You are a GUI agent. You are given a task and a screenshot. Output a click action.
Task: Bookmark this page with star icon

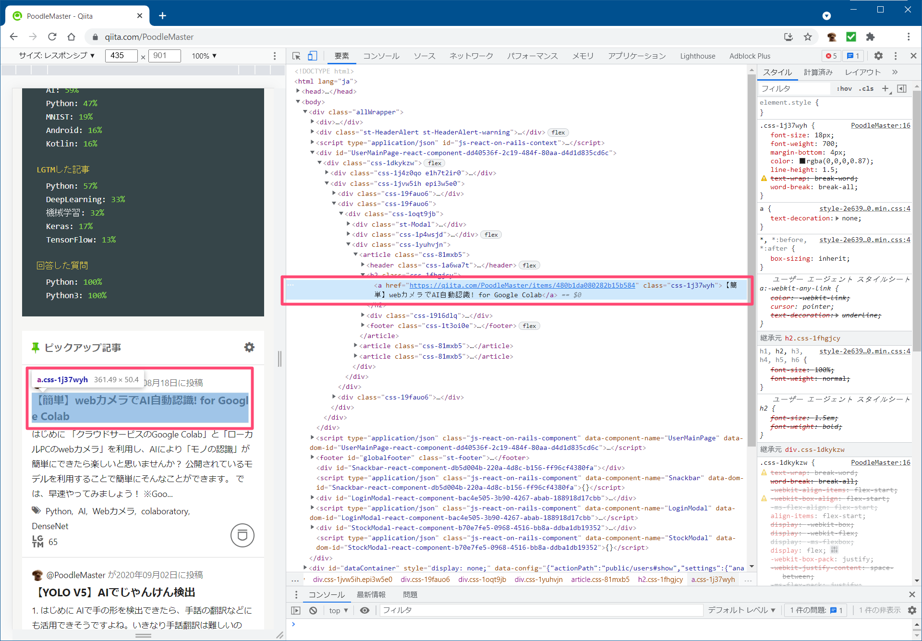tap(808, 37)
